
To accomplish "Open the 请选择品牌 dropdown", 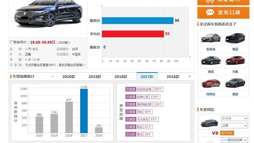I will point(234,140).
